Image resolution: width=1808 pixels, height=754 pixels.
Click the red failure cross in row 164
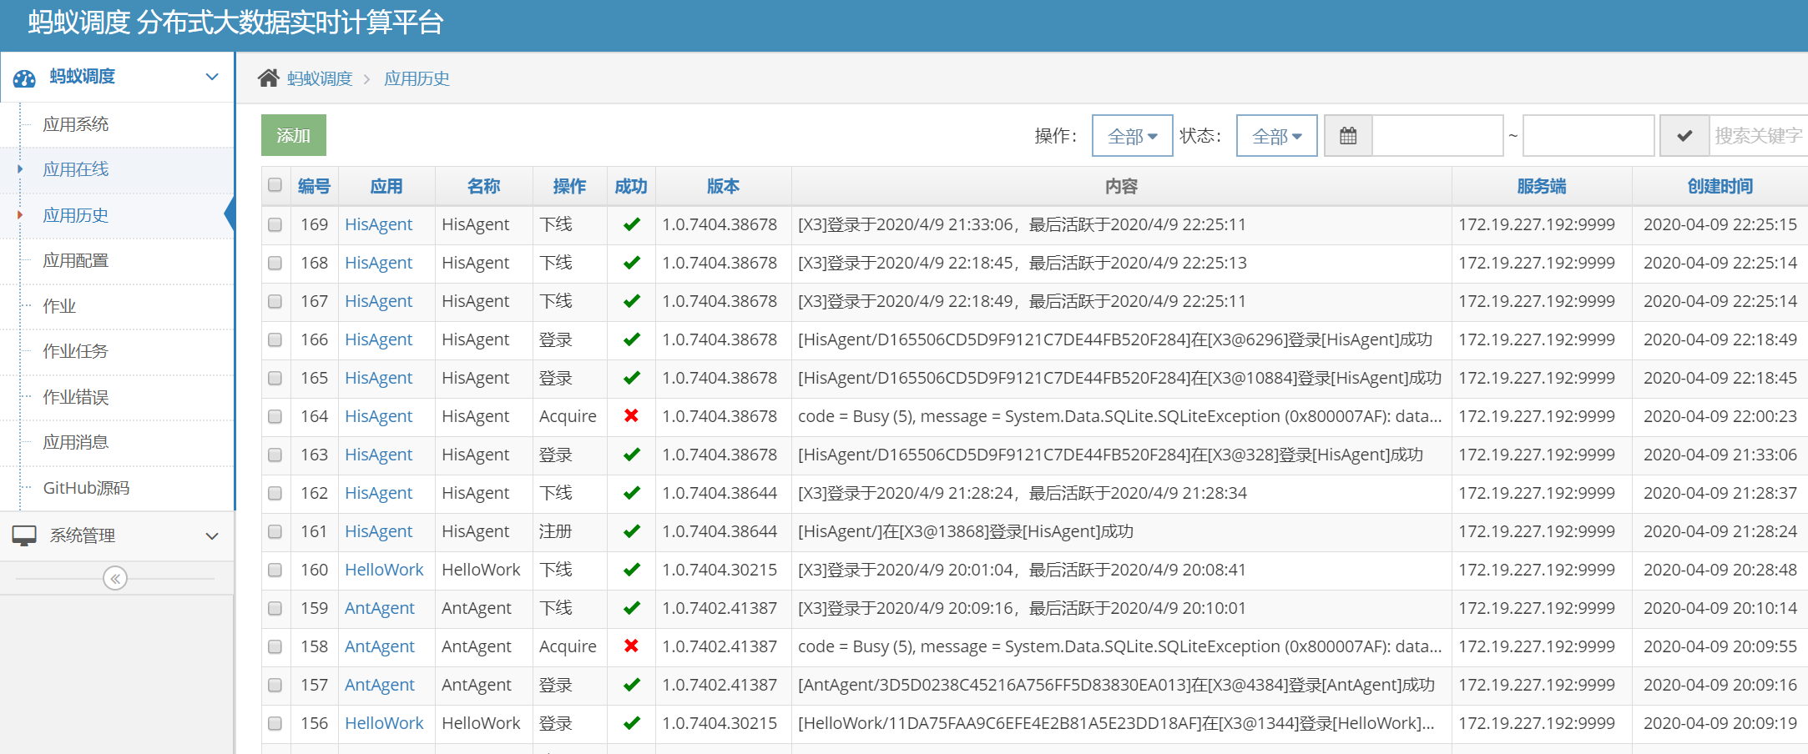coord(632,415)
